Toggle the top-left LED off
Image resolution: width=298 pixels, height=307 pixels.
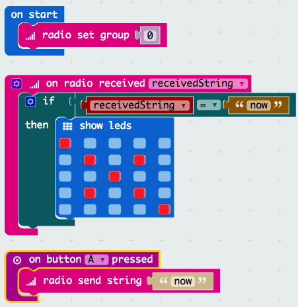click(65, 144)
